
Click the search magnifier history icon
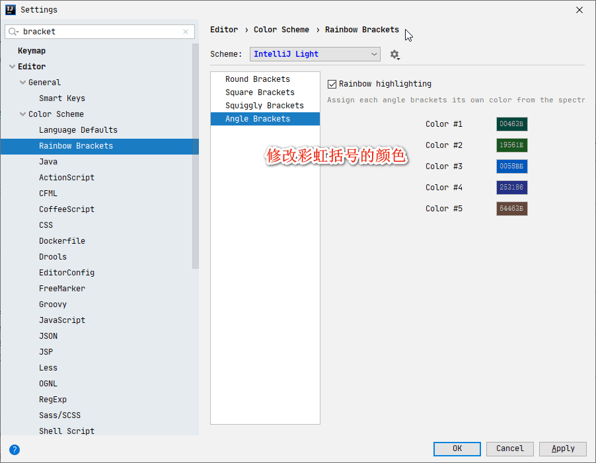pos(13,32)
